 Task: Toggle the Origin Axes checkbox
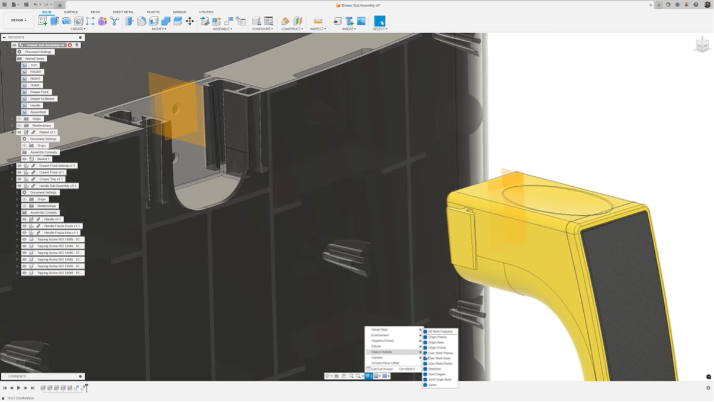pyautogui.click(x=425, y=342)
